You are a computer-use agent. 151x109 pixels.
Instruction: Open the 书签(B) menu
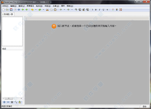48,6
